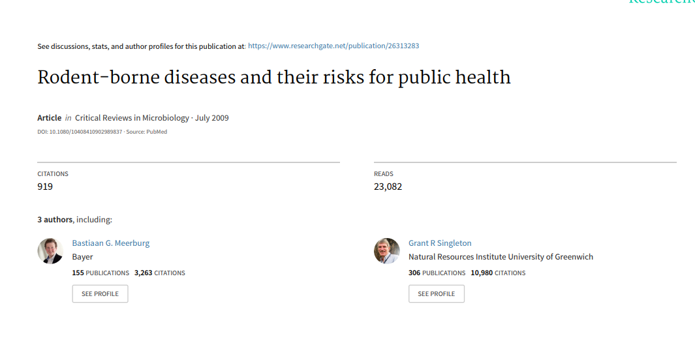Click Grant R Singleton's profile photo
Screen dimensions: 695x345
pos(386,250)
